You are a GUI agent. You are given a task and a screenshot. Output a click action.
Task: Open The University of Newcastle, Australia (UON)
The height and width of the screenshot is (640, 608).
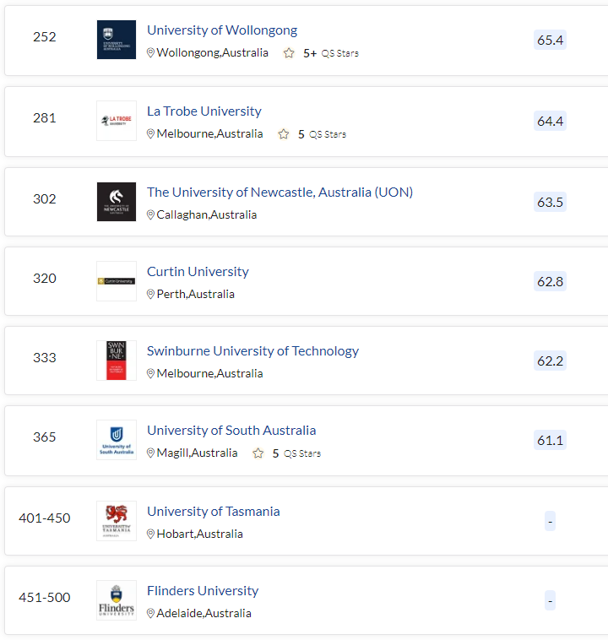coord(280,193)
